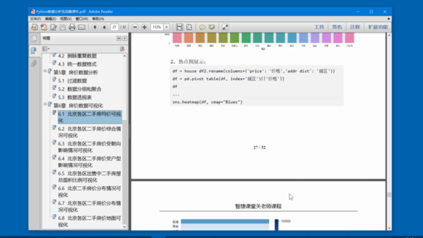This screenshot has height=238, width=423.
Task: Open the page thumbnails panel icon
Action: click(34, 38)
